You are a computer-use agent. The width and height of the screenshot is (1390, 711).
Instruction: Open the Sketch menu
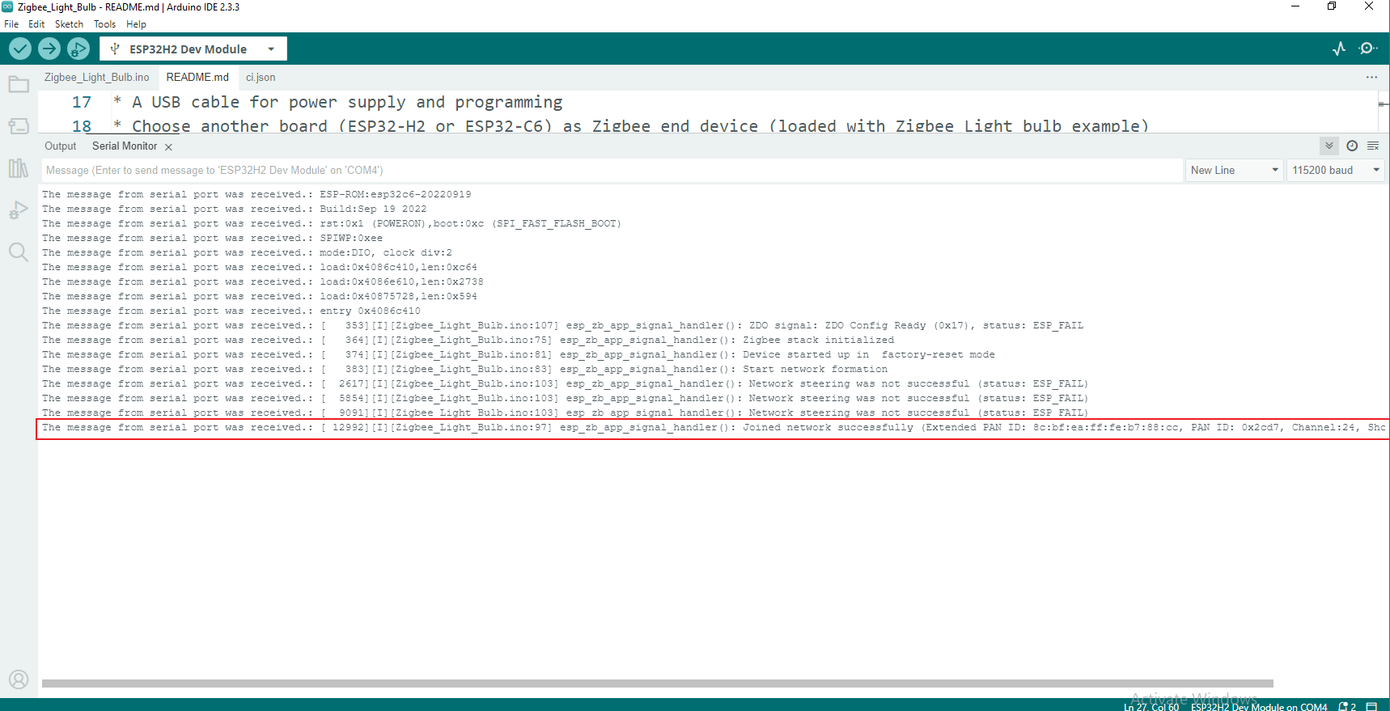pyautogui.click(x=69, y=24)
